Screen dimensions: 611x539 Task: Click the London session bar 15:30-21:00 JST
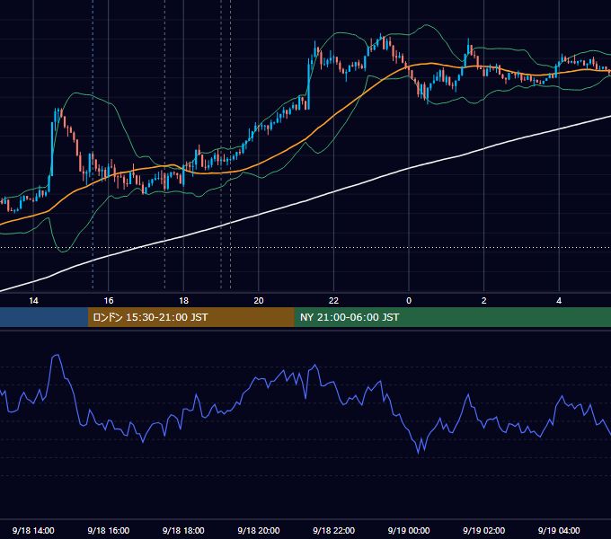tap(190, 317)
